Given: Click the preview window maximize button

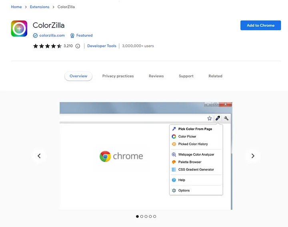Looking at the screenshot, I should [216, 105].
